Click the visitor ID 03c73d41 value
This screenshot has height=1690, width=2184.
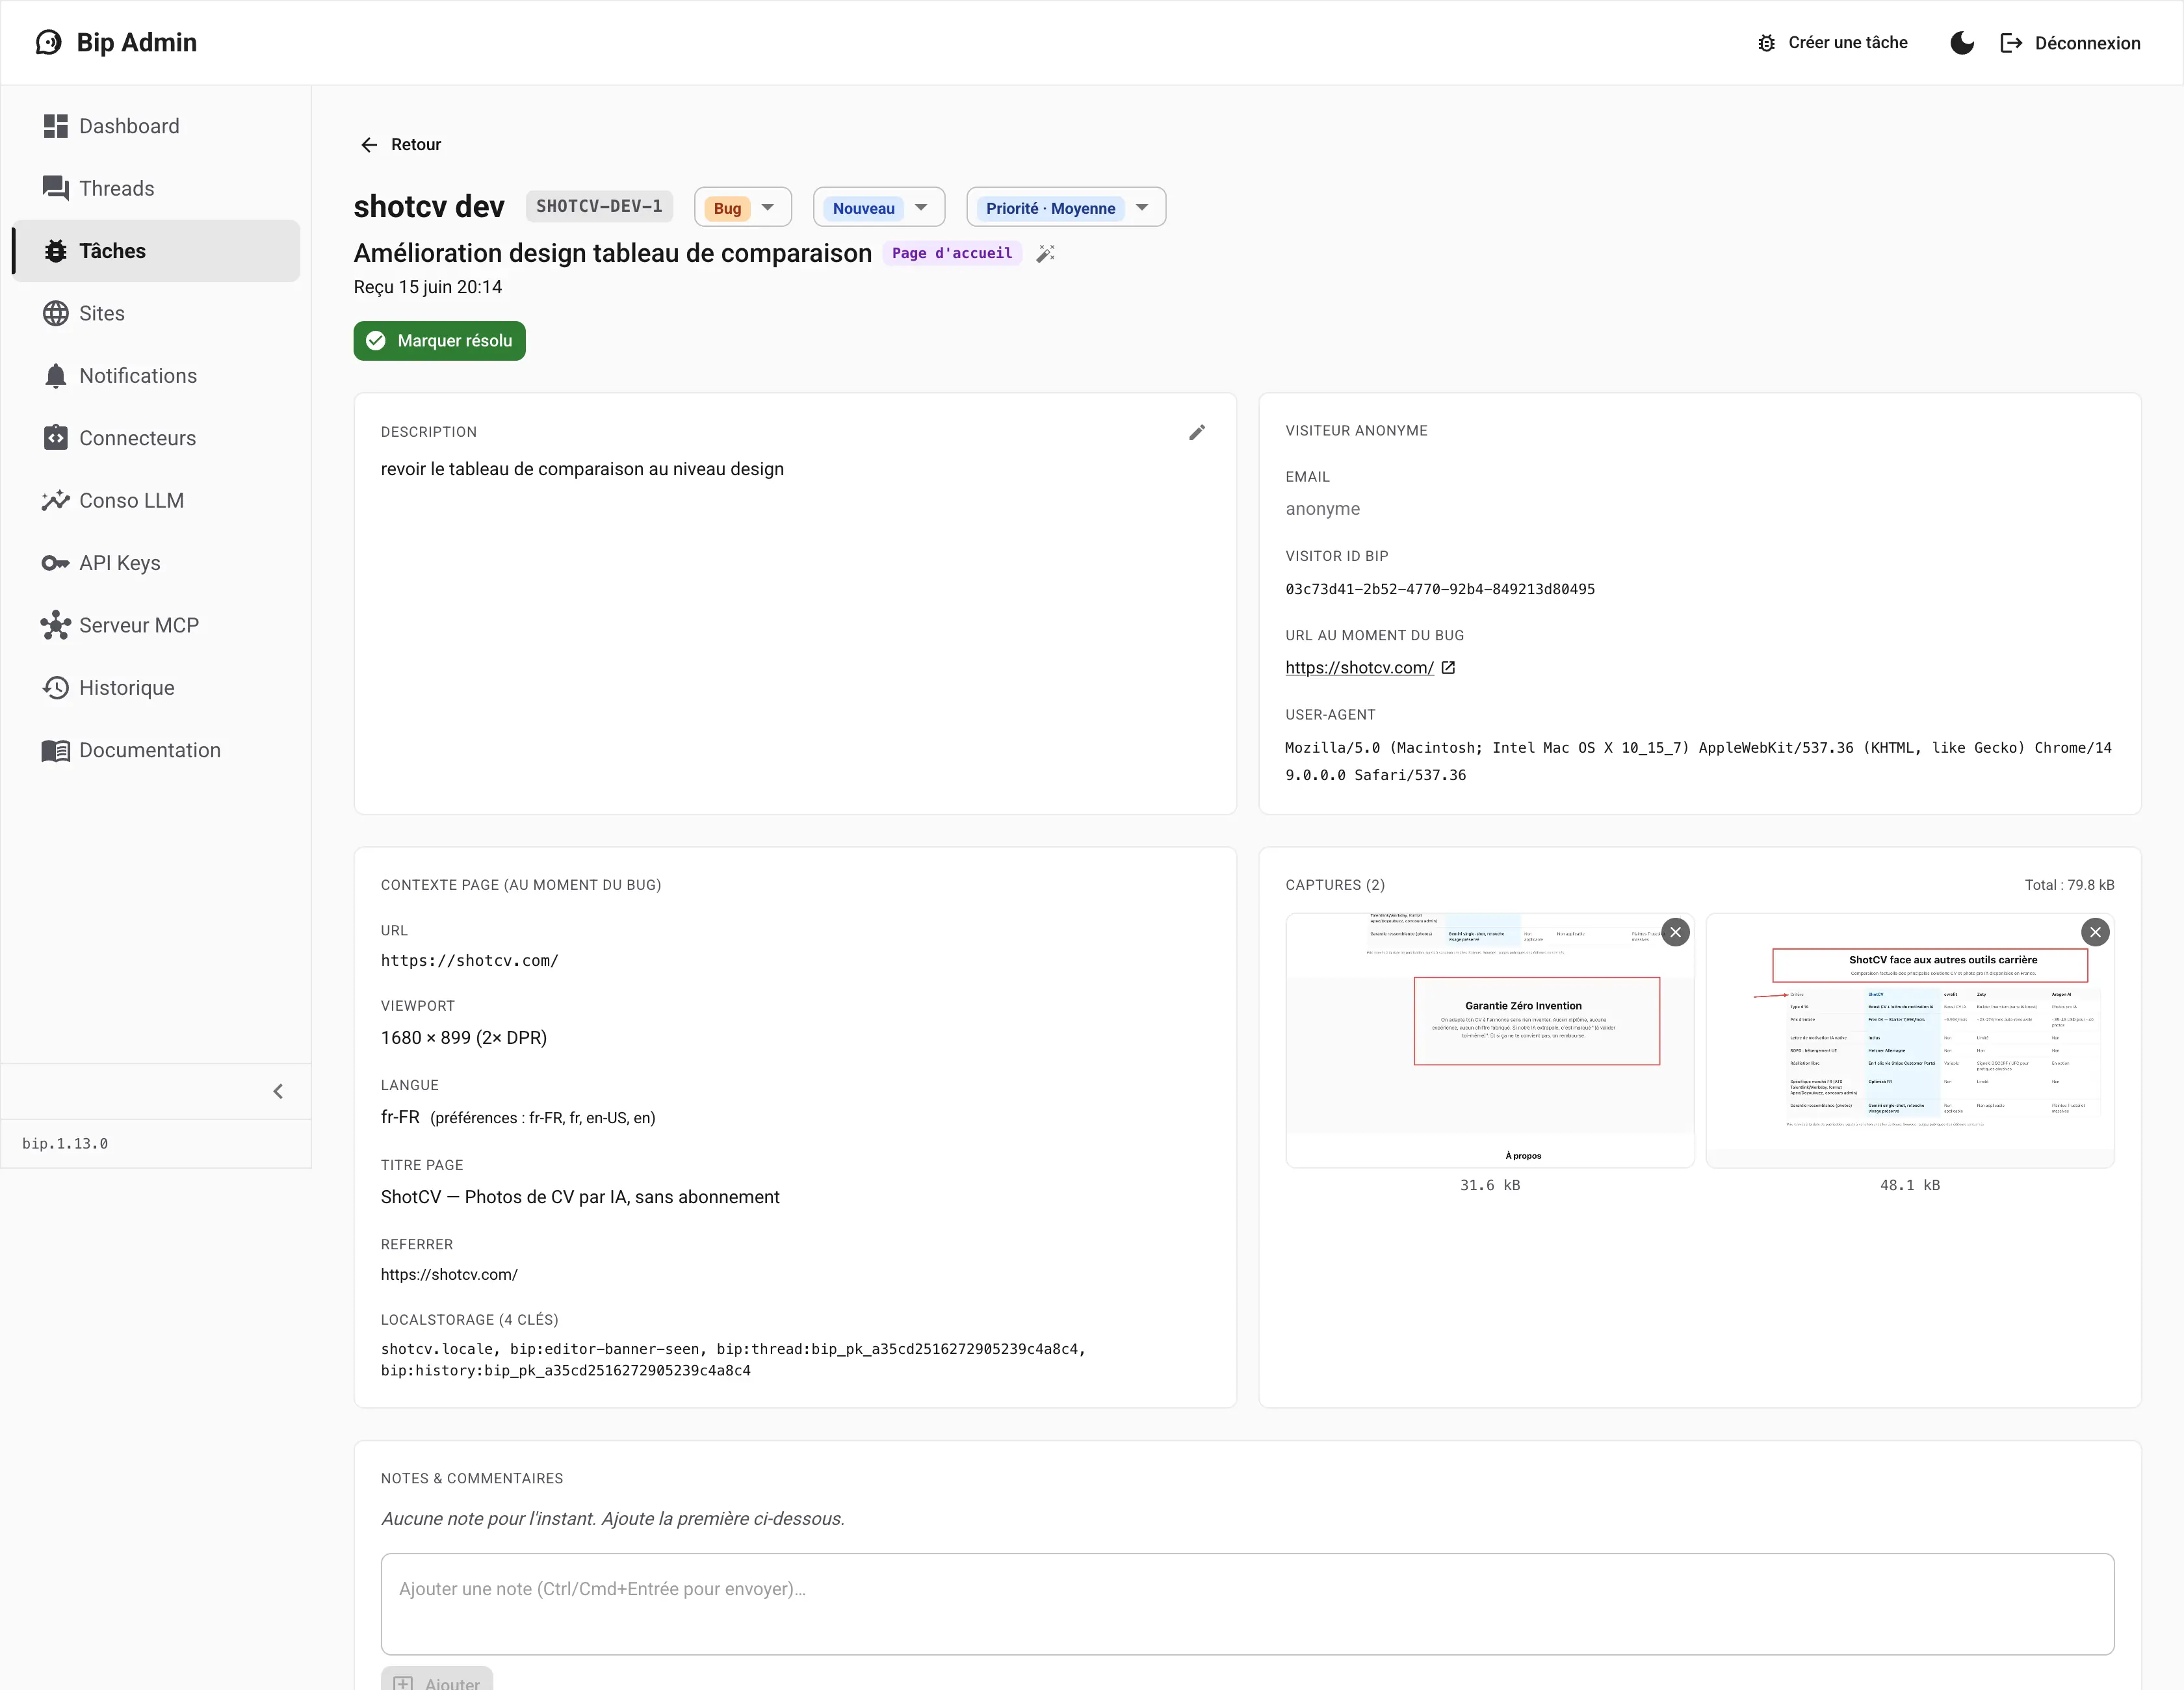click(1440, 589)
